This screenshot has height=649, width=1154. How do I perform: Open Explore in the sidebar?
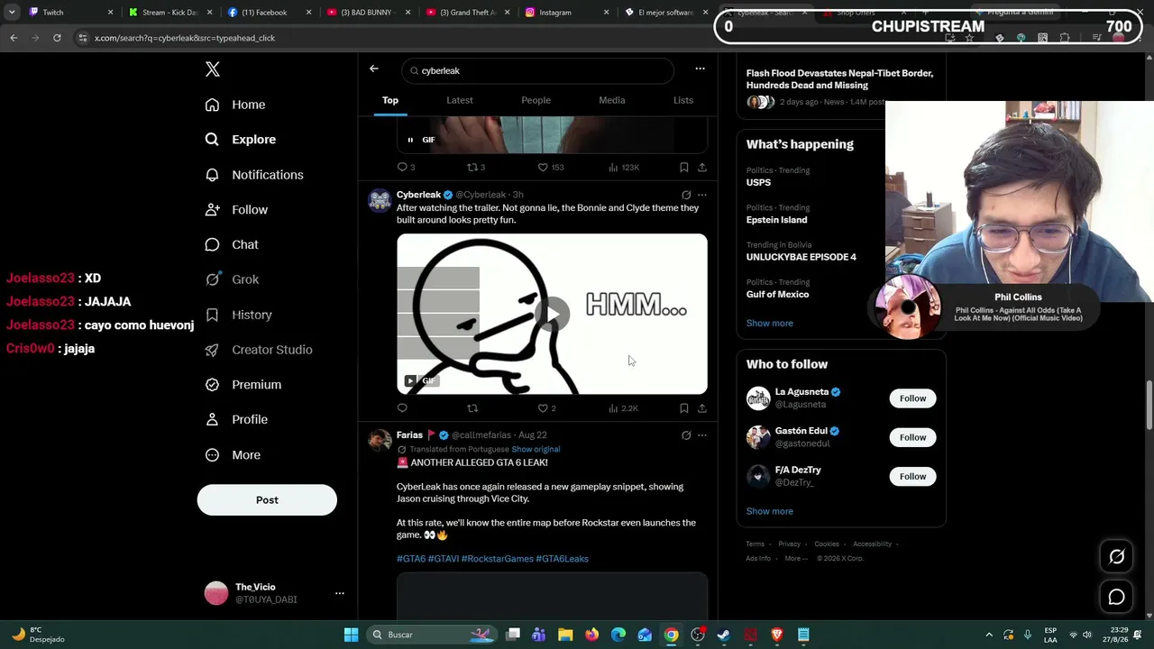click(x=241, y=140)
